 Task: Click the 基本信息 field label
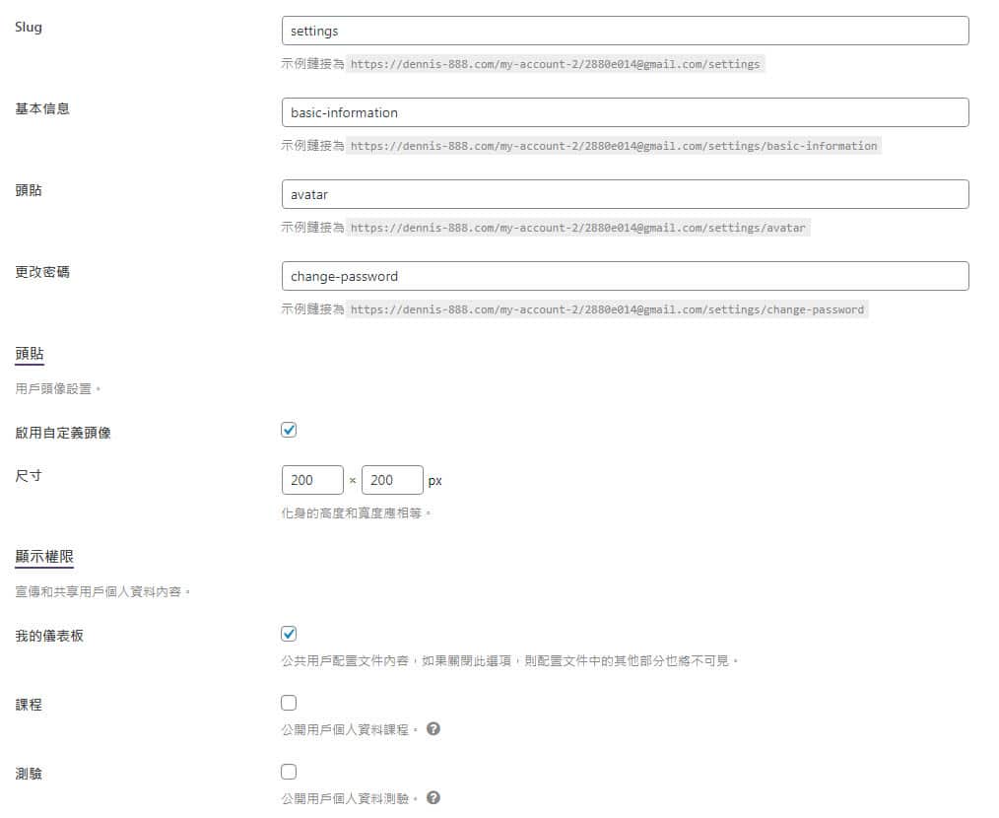pyautogui.click(x=42, y=108)
